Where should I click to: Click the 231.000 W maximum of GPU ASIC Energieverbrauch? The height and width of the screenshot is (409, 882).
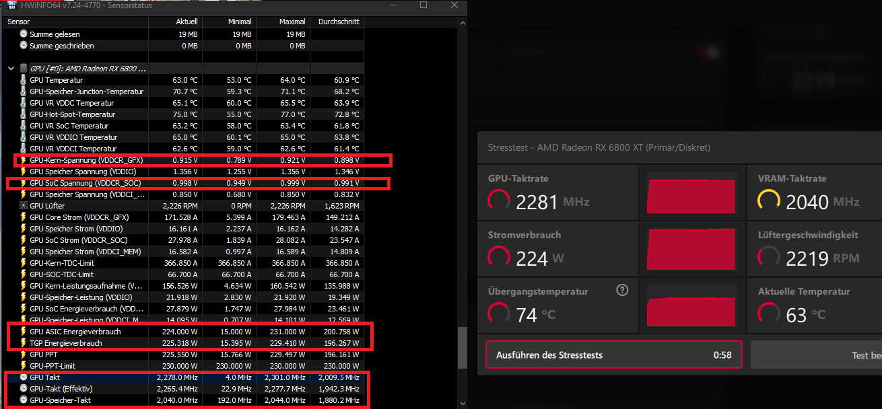click(x=289, y=332)
